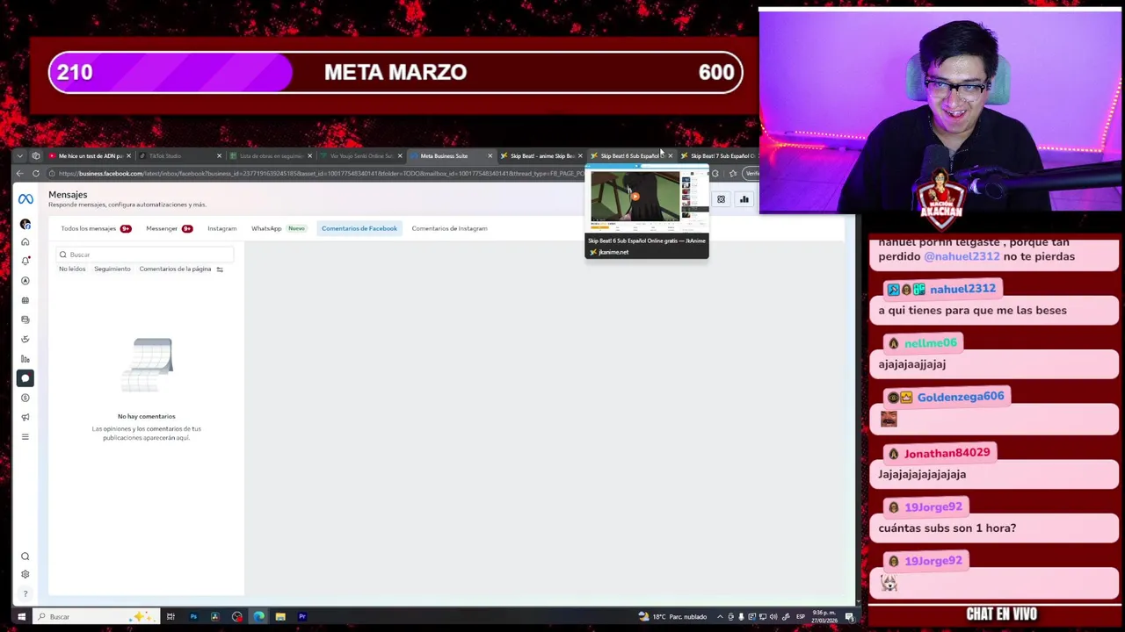Open Microsoft Edge from the taskbar
This screenshot has width=1125, height=632.
coord(258,617)
